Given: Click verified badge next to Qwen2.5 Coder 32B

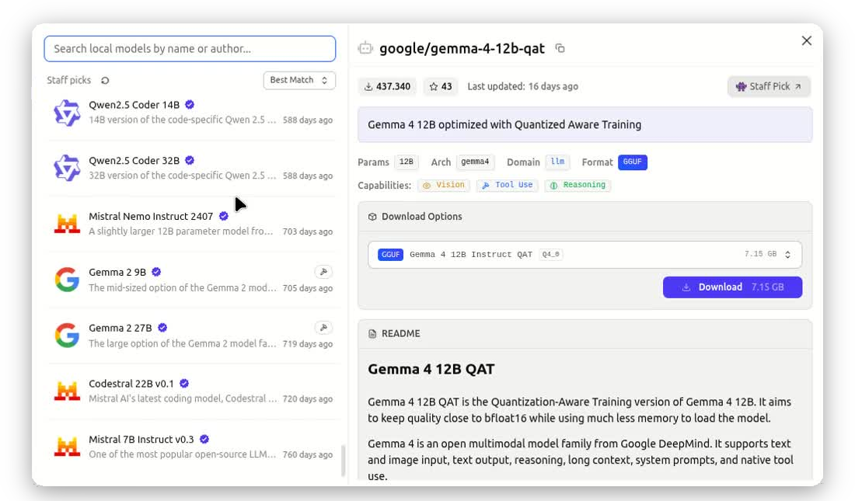Looking at the screenshot, I should point(190,160).
